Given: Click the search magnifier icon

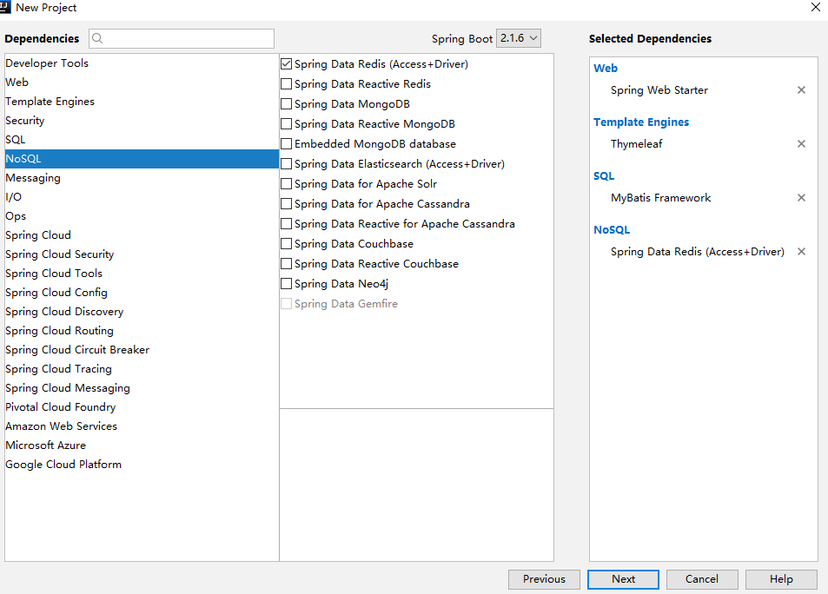Looking at the screenshot, I should [x=97, y=38].
